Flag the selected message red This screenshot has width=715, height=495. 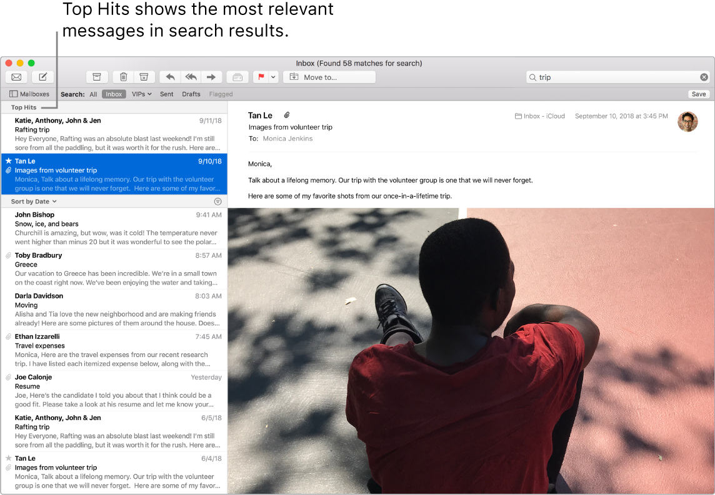tap(261, 77)
